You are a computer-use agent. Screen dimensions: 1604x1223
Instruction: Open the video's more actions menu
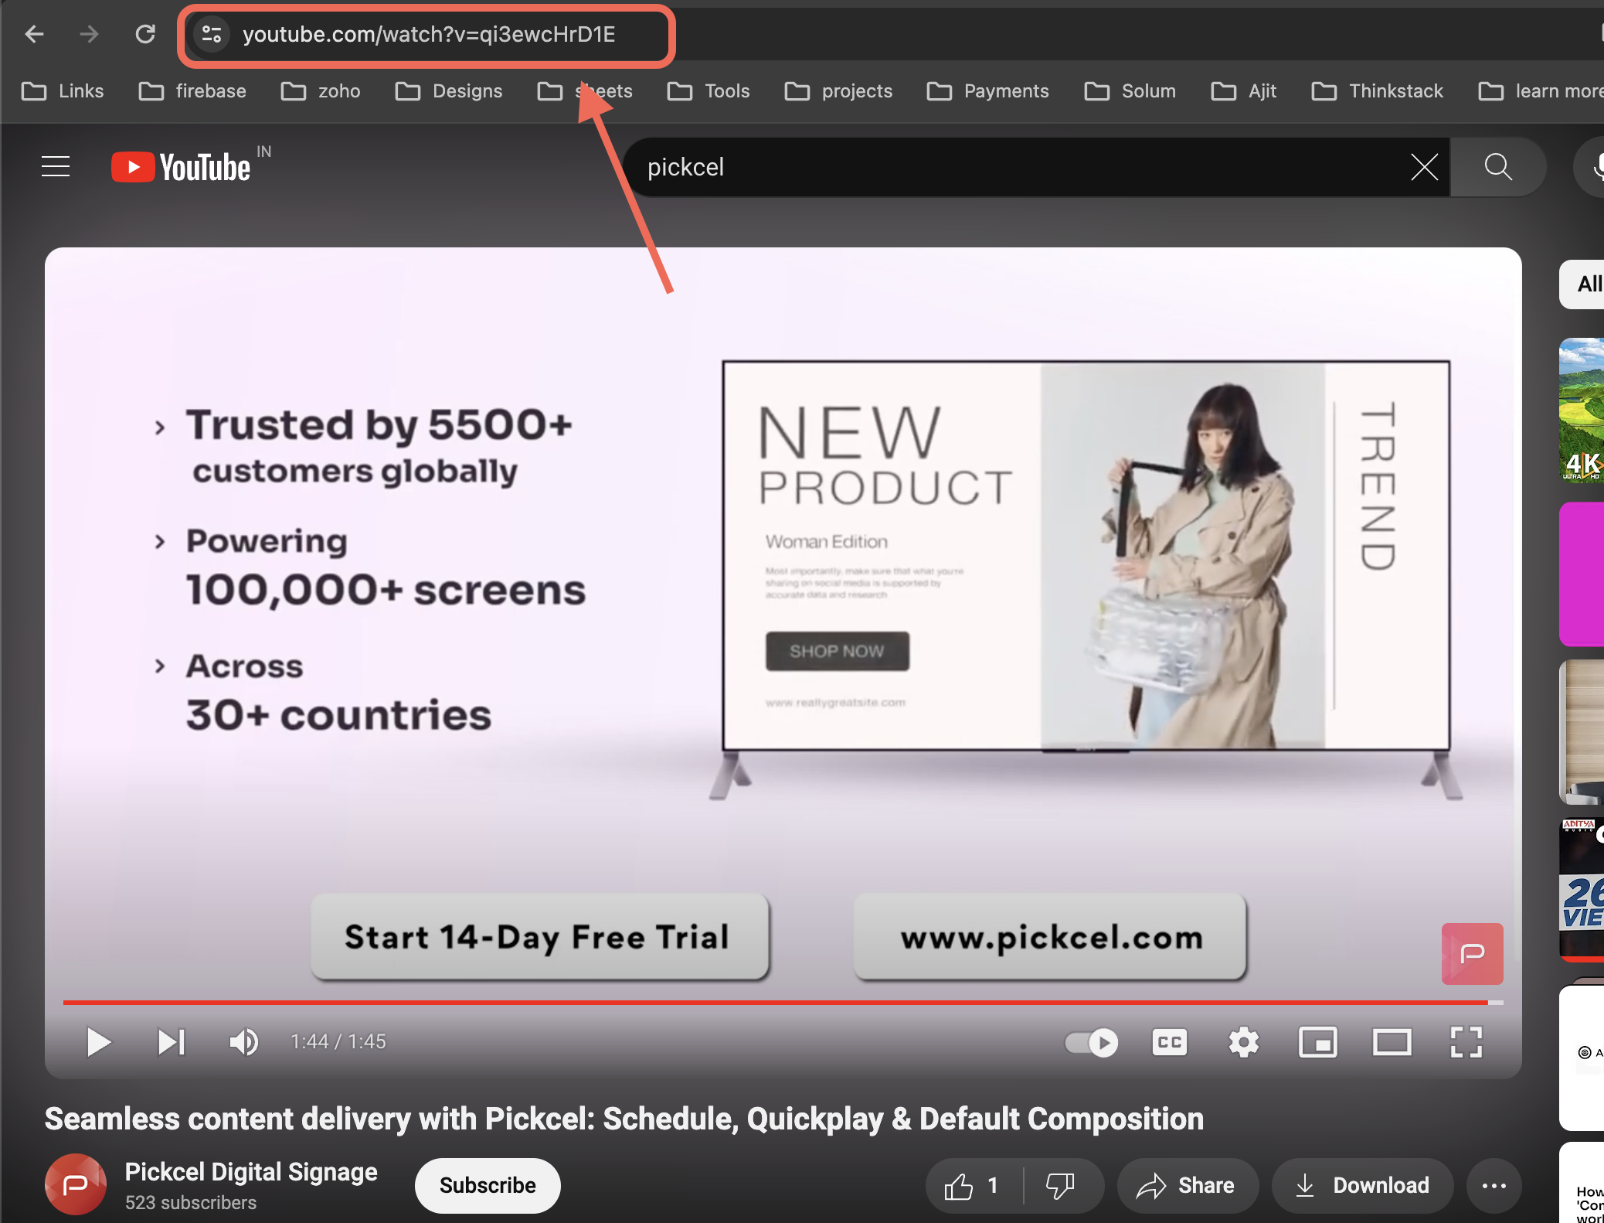click(x=1495, y=1185)
